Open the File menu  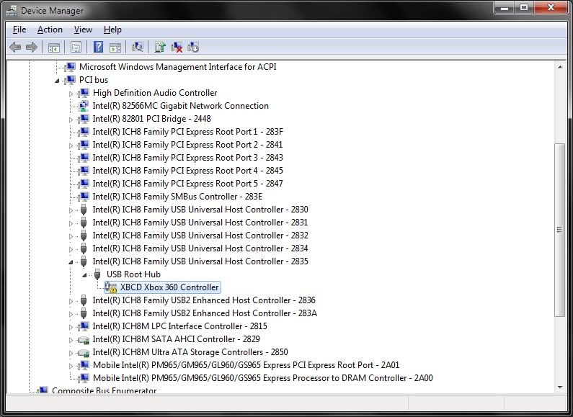(19, 30)
